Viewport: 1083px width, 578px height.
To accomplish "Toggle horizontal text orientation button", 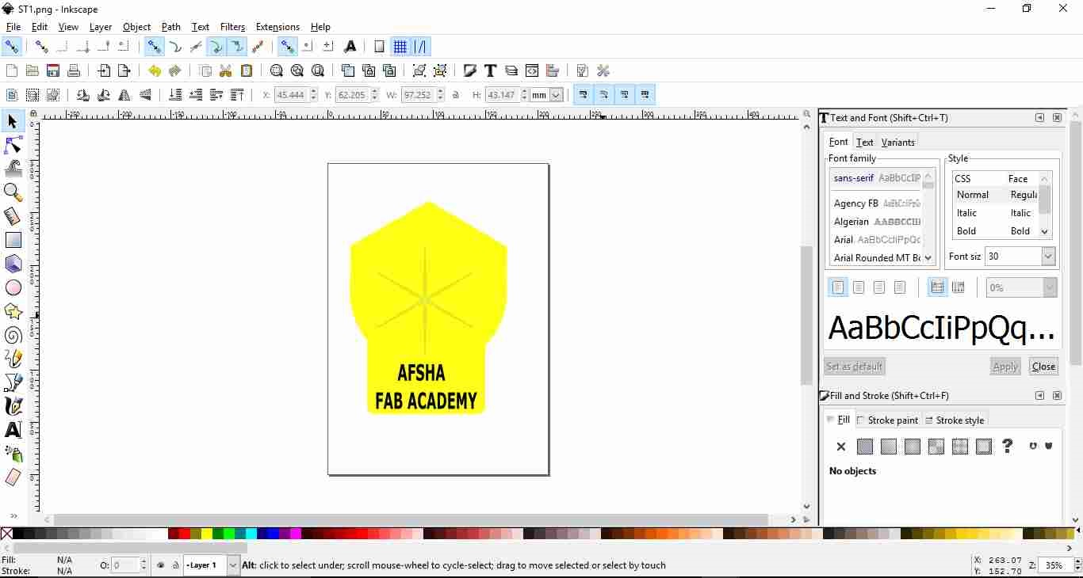I will (937, 287).
